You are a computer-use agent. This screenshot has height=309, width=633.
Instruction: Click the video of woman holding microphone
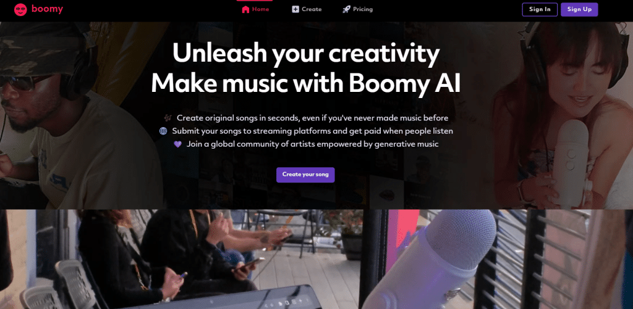coord(561,115)
